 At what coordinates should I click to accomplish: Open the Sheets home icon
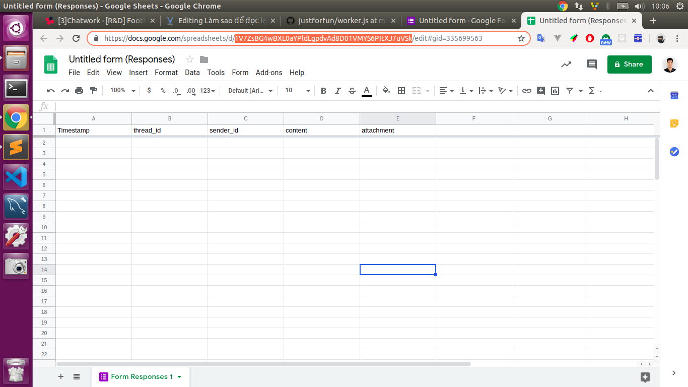click(x=51, y=65)
